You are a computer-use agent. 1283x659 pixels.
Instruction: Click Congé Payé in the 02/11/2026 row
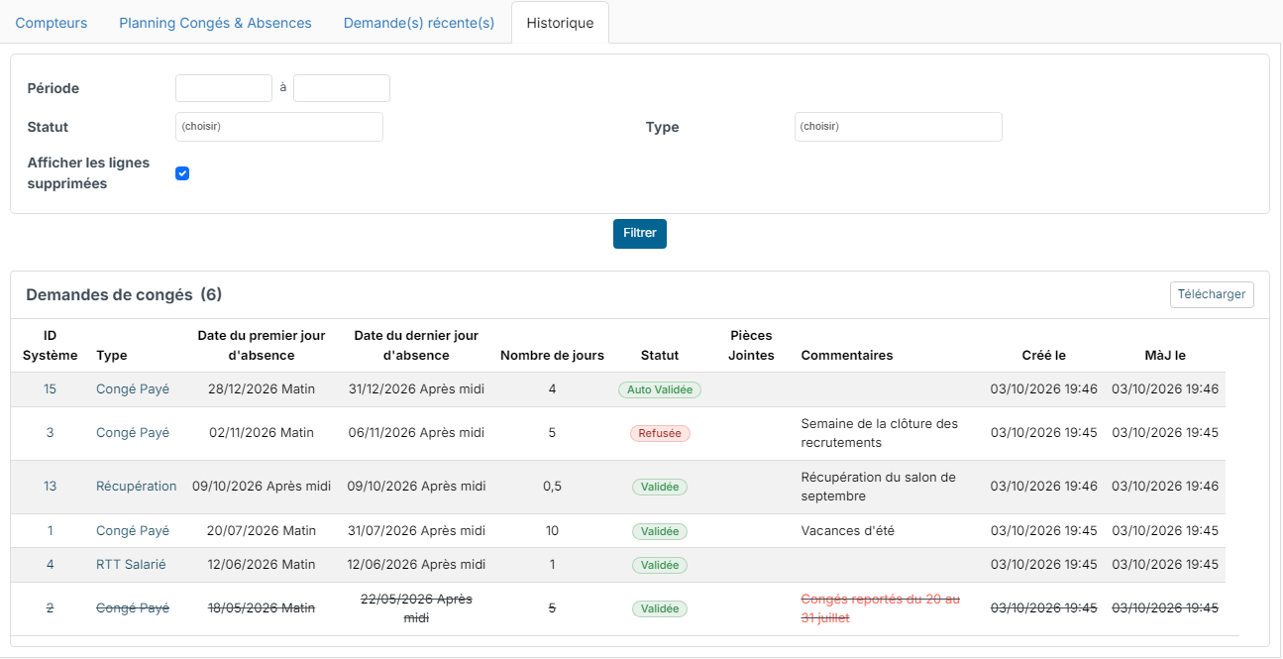point(133,433)
